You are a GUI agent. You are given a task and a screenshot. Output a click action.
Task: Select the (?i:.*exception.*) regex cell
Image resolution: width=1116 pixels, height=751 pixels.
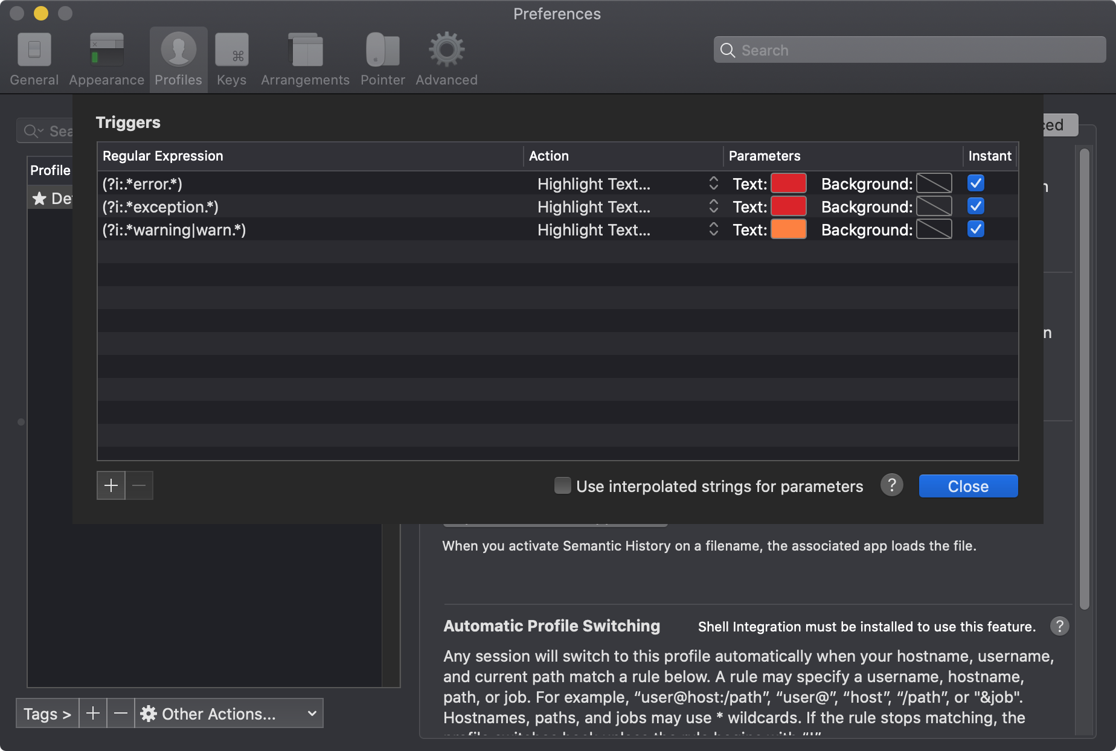click(310, 206)
